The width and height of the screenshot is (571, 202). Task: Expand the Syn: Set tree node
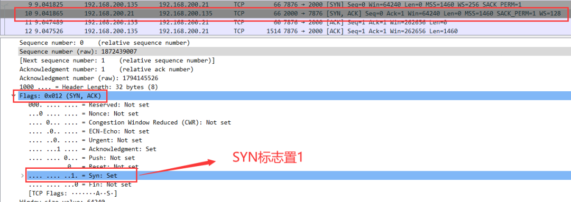[x=23, y=176]
